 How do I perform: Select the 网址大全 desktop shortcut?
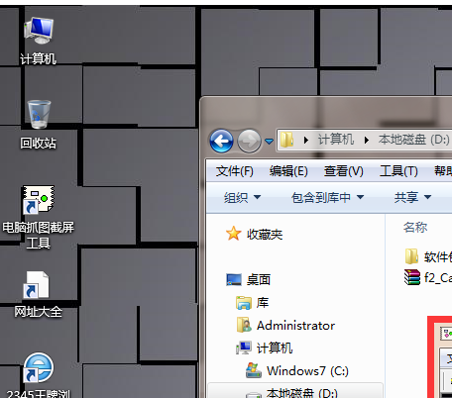pos(37,285)
